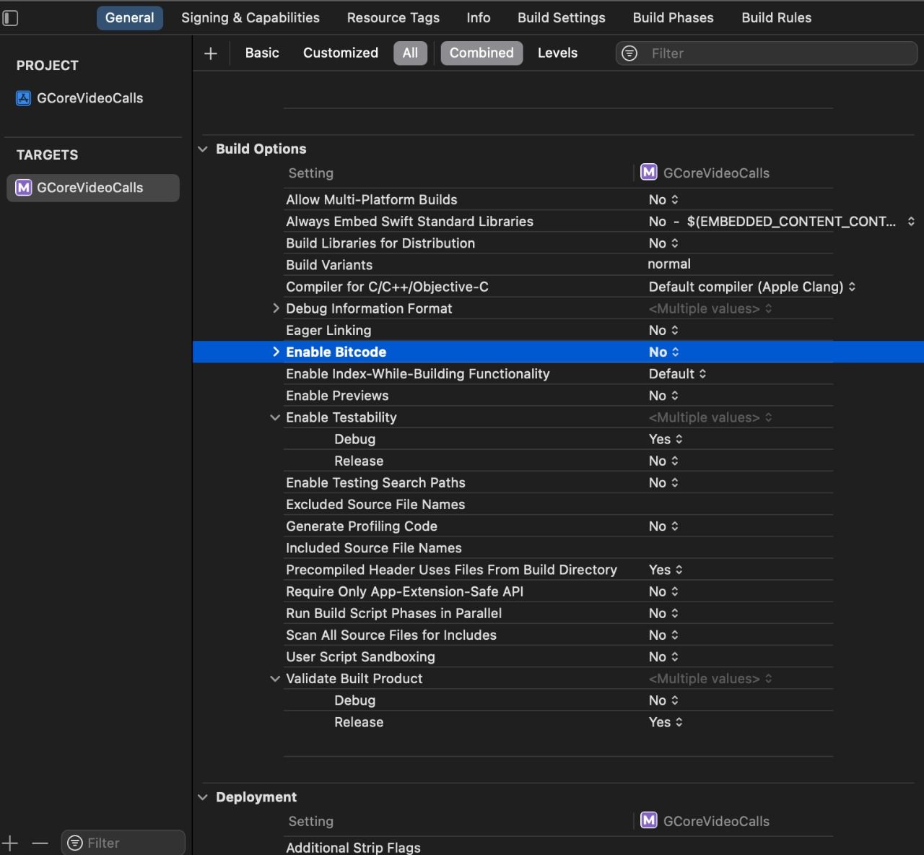The width and height of the screenshot is (924, 855).
Task: Open Enable Previews value dropdown
Action: [x=663, y=396]
